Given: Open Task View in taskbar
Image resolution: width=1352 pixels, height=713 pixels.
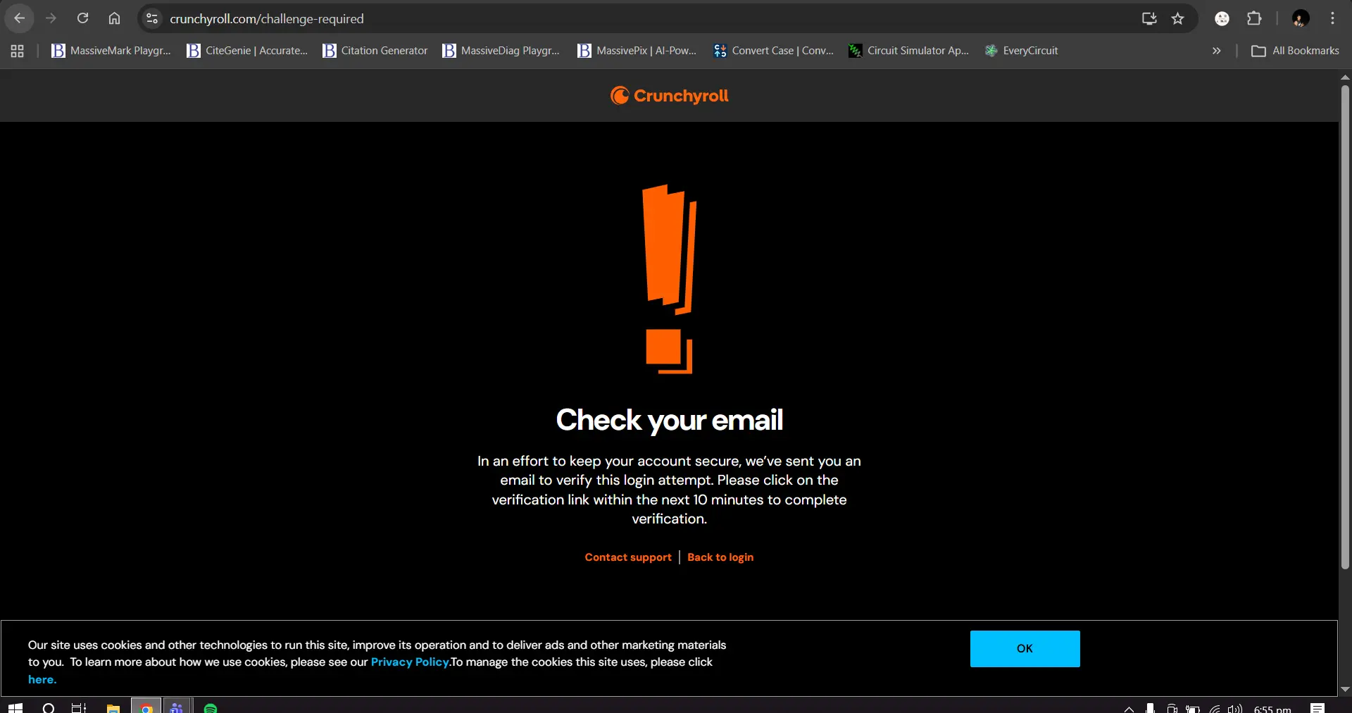Looking at the screenshot, I should (x=79, y=707).
